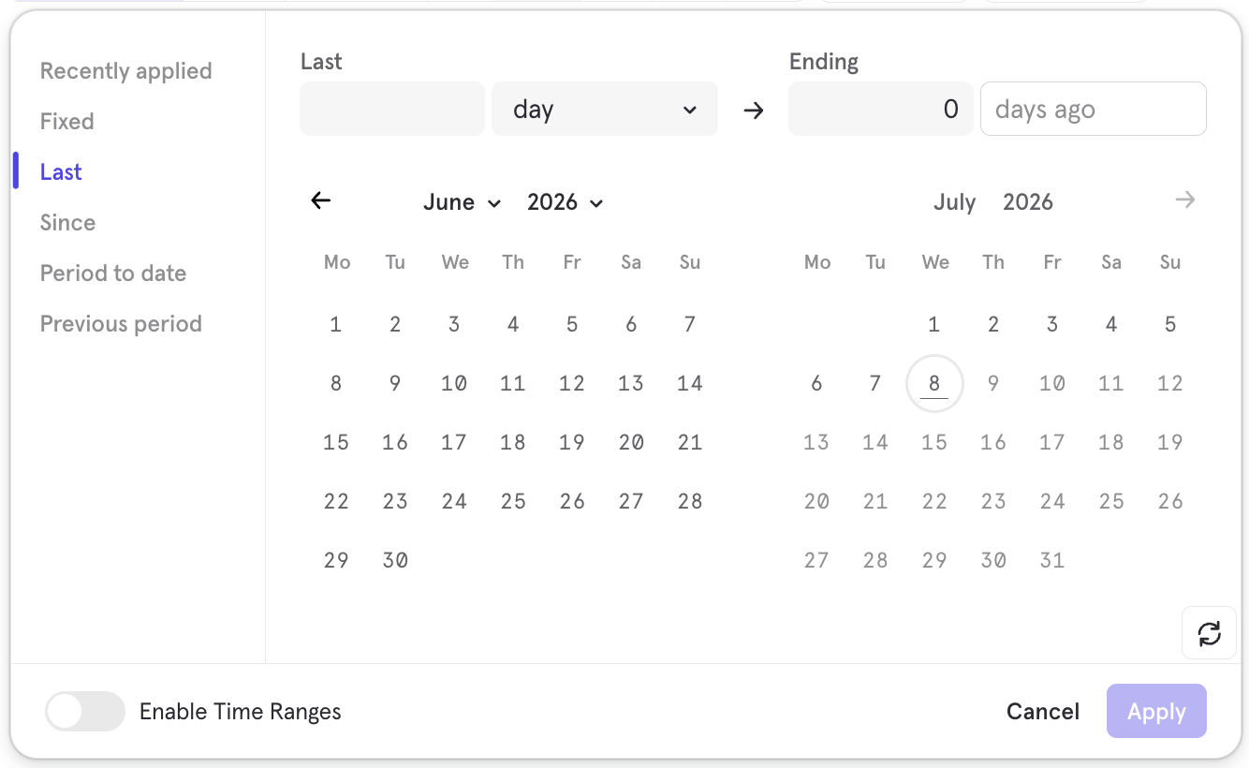
Task: Select today's circled date July 8
Action: (934, 384)
